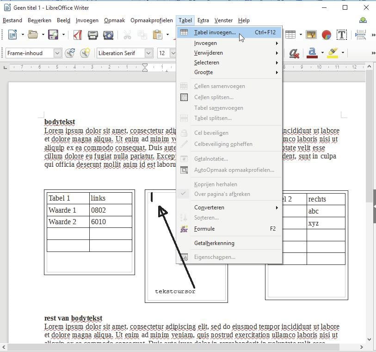Open the highlighting color dropdown arrow

(343, 53)
